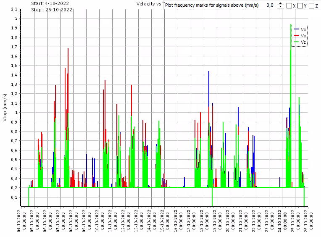
Task: Increase threshold with spinner up arrow
Action: 281,4
